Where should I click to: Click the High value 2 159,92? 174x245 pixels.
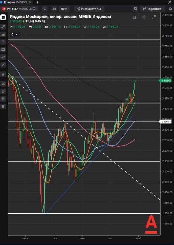tap(74, 27)
